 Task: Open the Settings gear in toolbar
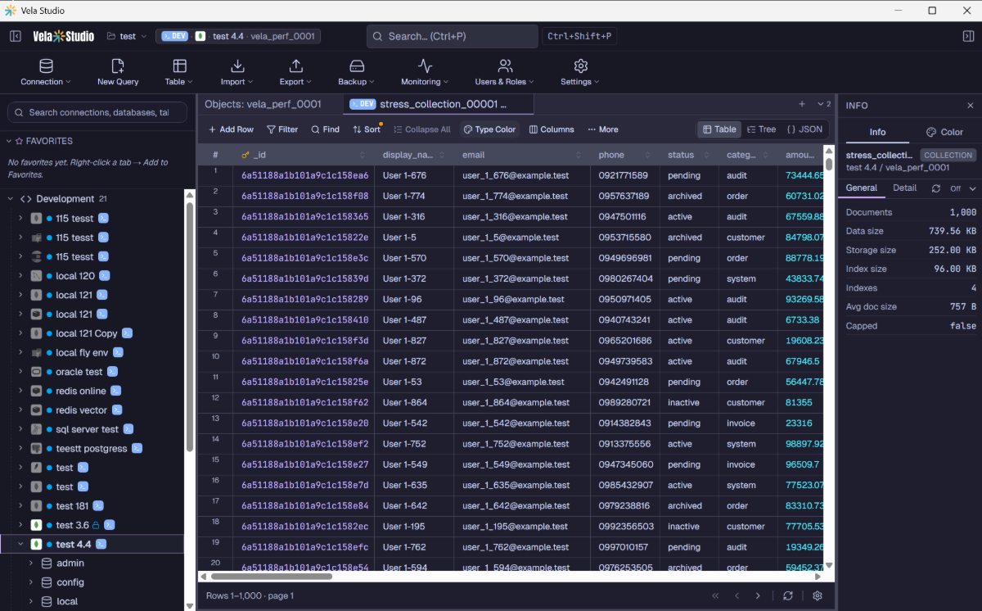580,66
